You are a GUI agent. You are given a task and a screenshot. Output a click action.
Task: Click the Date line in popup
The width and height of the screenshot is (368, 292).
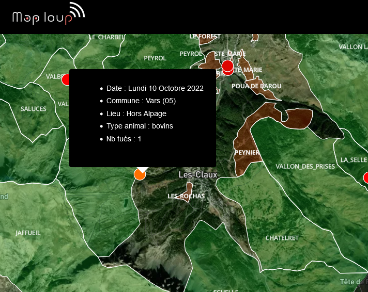click(x=155, y=88)
